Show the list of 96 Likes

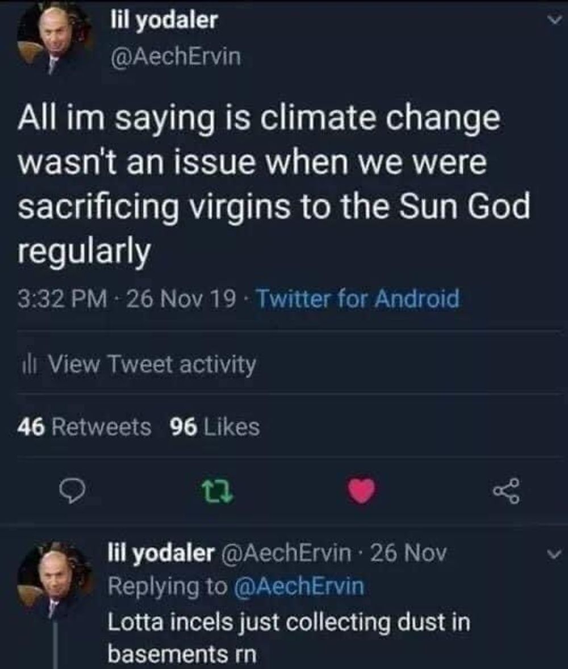point(215,427)
